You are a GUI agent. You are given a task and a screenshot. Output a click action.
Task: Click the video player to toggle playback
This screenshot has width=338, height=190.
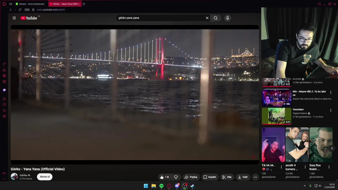[135, 94]
